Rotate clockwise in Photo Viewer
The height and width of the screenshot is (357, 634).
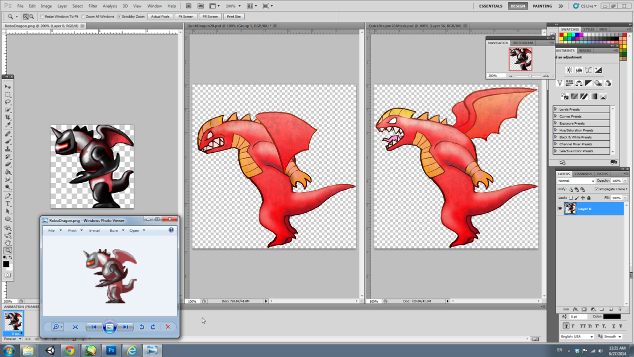(x=153, y=327)
